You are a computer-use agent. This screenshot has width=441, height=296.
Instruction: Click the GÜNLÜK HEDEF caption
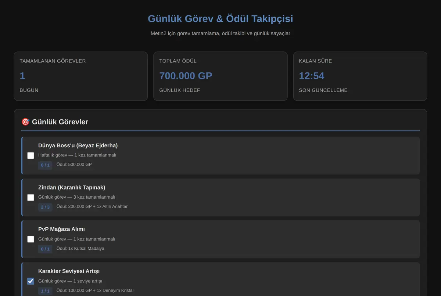click(x=180, y=90)
